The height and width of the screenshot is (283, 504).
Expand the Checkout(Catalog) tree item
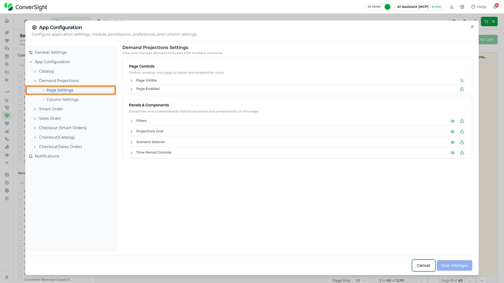pos(35,138)
